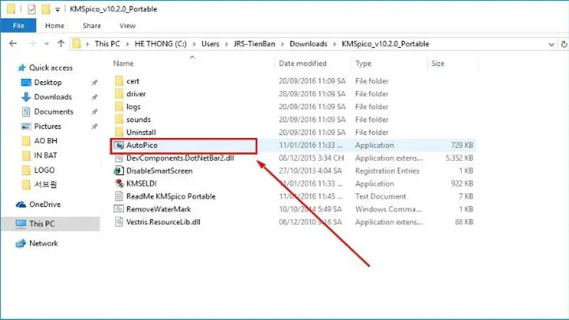The image size is (569, 320).
Task: Open the File ribbon tab
Action: coord(18,26)
